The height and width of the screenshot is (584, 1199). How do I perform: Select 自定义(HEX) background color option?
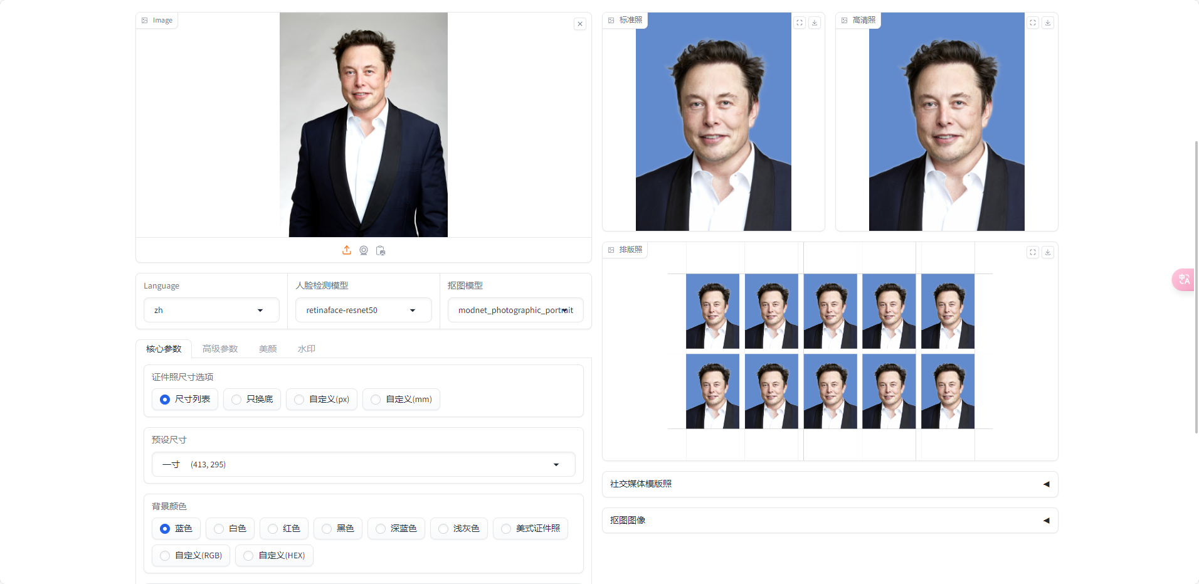(x=274, y=556)
